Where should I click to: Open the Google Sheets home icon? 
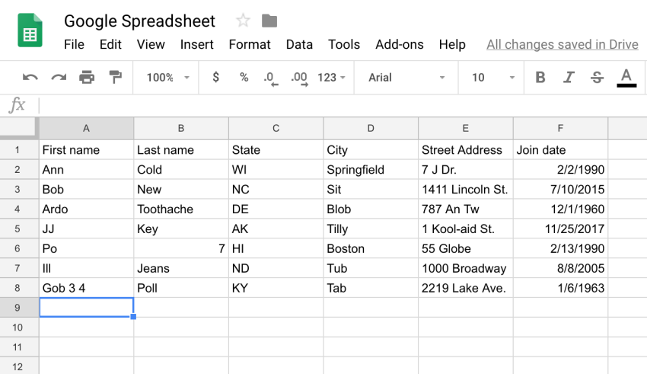pyautogui.click(x=30, y=31)
